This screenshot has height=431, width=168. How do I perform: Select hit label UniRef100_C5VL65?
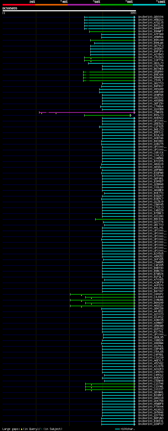click(151, 352)
